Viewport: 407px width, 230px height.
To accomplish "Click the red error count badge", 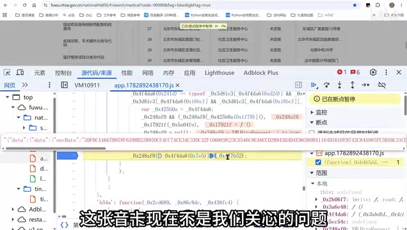I will pos(341,72).
